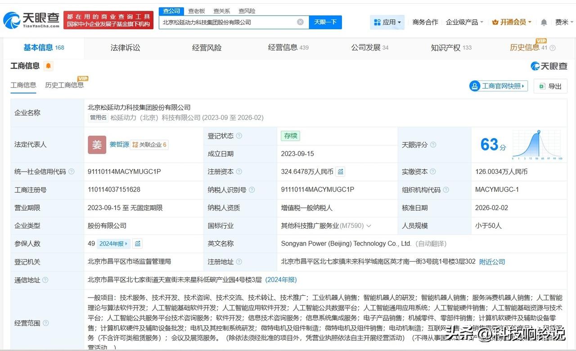The height and width of the screenshot is (351, 576).
Task: Click the help icon beside 注册地址
Action: click(x=239, y=262)
